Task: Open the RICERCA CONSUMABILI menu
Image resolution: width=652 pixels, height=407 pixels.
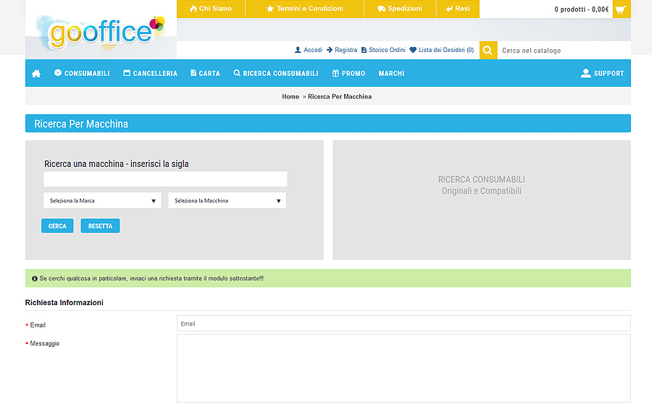Action: click(x=276, y=73)
